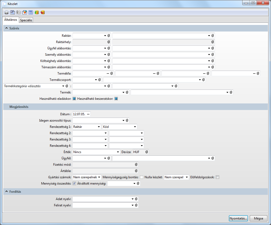Open the calculator from the toolbar
This screenshot has height=225, width=271.
coord(31,12)
